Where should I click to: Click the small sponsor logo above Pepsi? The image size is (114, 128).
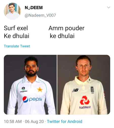click(x=23, y=89)
